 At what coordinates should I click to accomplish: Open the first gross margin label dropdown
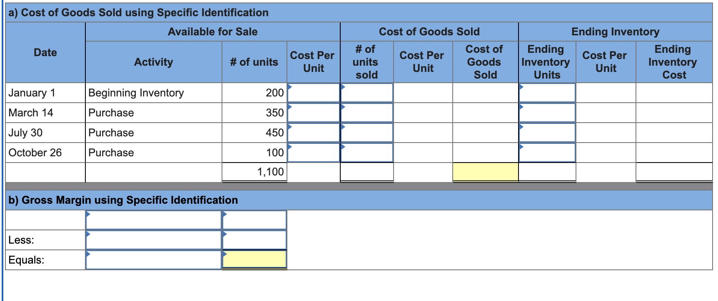tap(154, 220)
